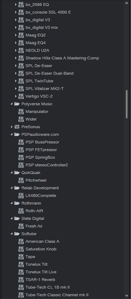Collapse the Softube folder

click(x=12, y=233)
